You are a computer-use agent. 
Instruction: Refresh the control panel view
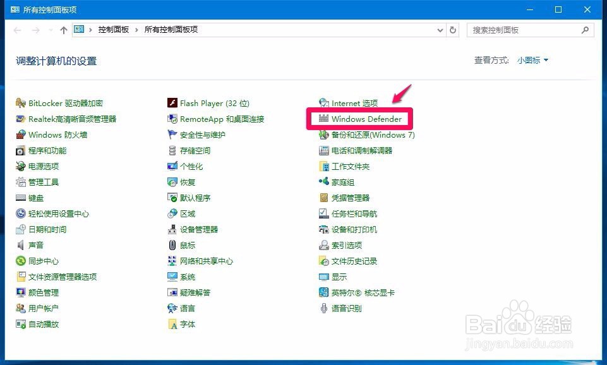pos(452,30)
